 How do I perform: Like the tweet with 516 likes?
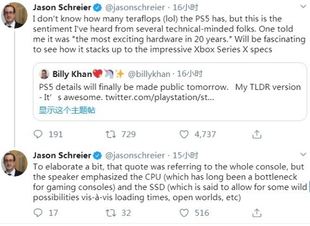[184, 213]
